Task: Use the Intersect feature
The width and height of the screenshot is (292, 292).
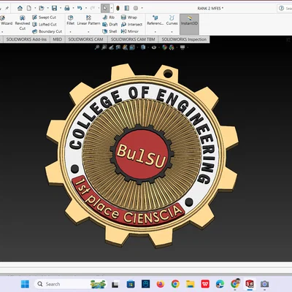Action: 131,24
